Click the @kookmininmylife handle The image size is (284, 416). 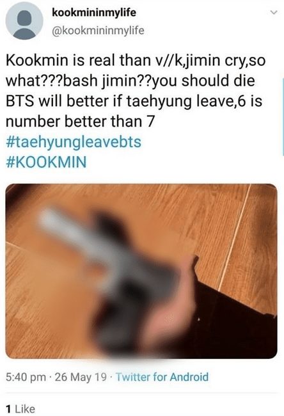coord(98,31)
